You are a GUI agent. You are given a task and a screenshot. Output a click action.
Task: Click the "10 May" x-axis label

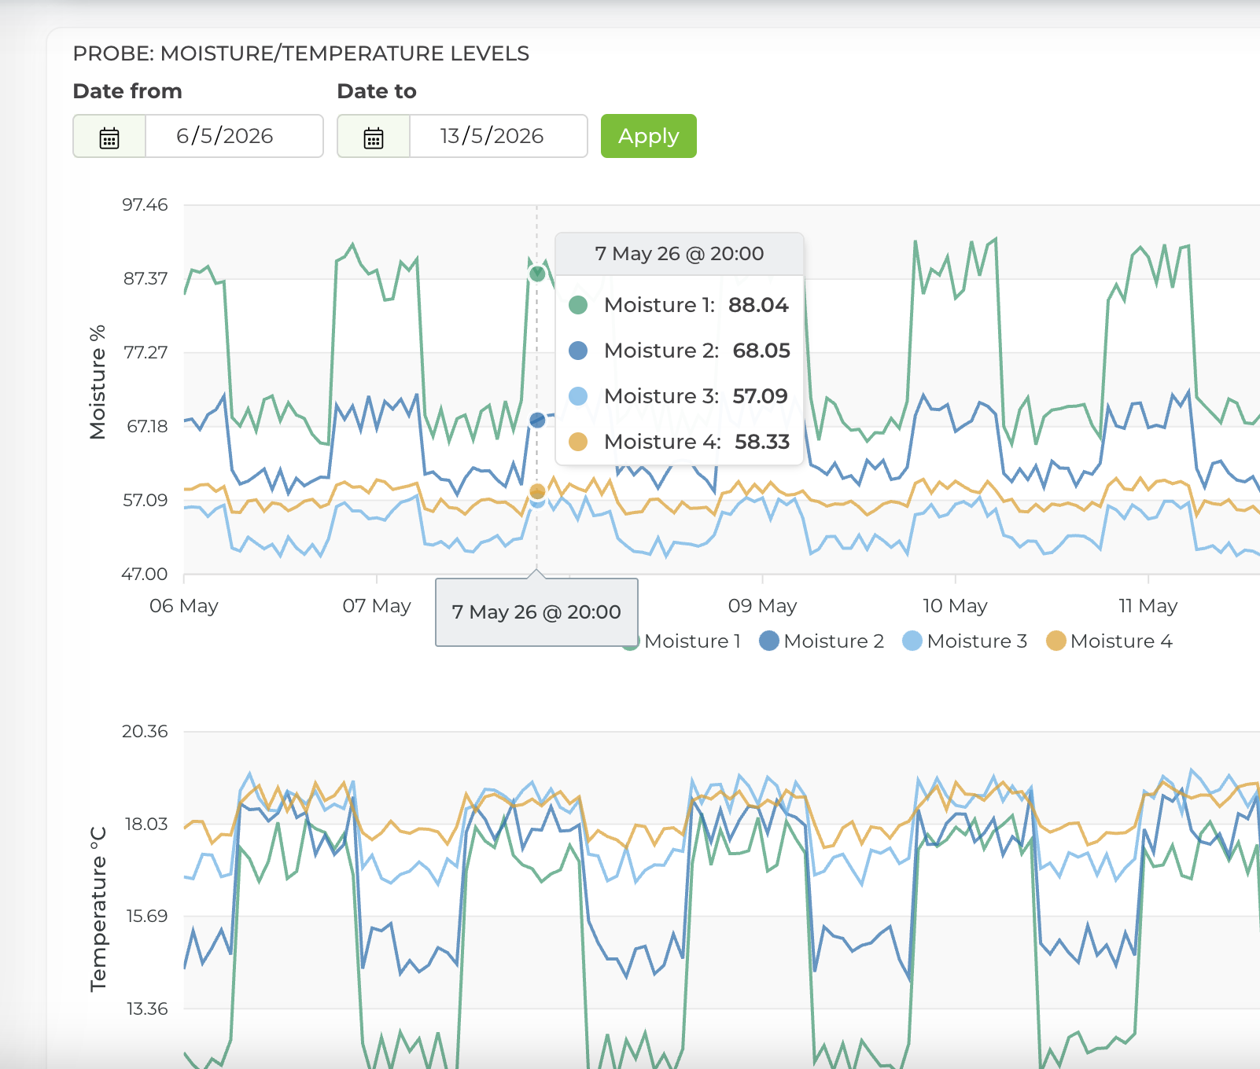coord(956,606)
